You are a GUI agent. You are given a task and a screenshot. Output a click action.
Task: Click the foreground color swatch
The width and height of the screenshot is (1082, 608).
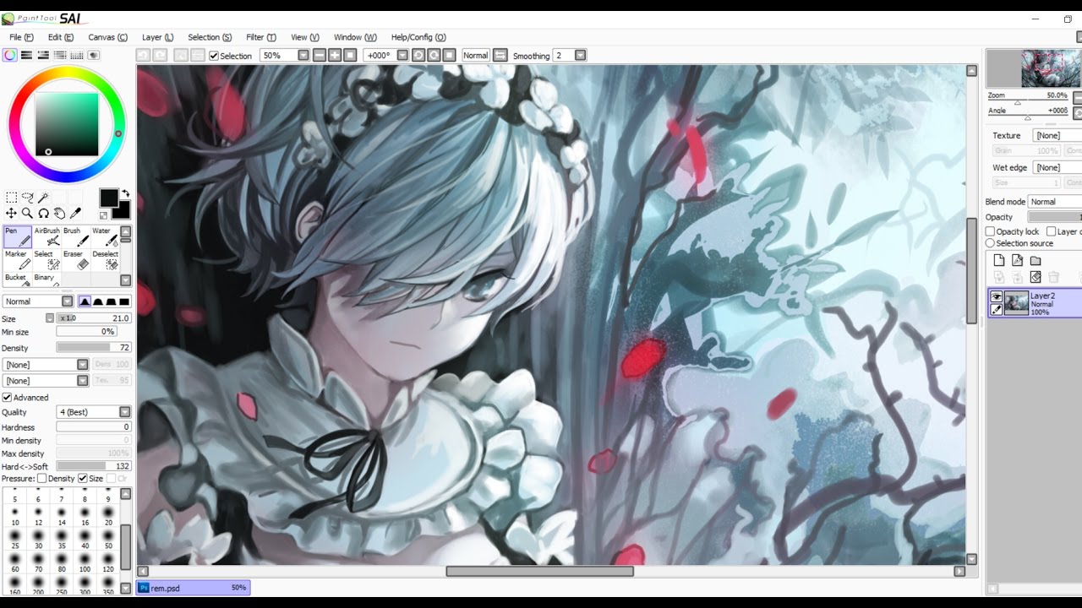click(x=109, y=198)
